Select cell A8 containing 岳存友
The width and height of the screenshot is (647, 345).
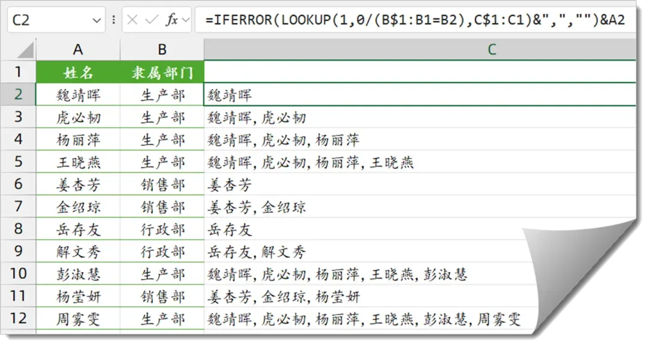coord(78,228)
